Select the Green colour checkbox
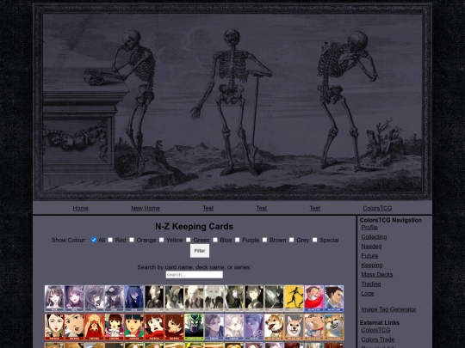The width and height of the screenshot is (465, 348). [x=189, y=240]
